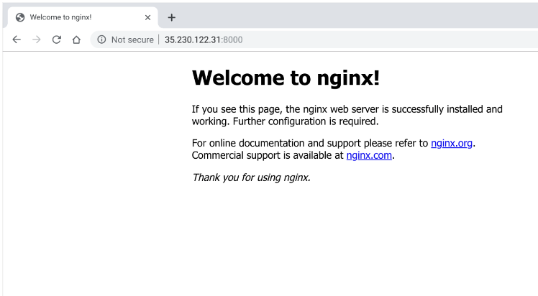
Task: Reload the nginx welcome page
Action: pyautogui.click(x=57, y=40)
